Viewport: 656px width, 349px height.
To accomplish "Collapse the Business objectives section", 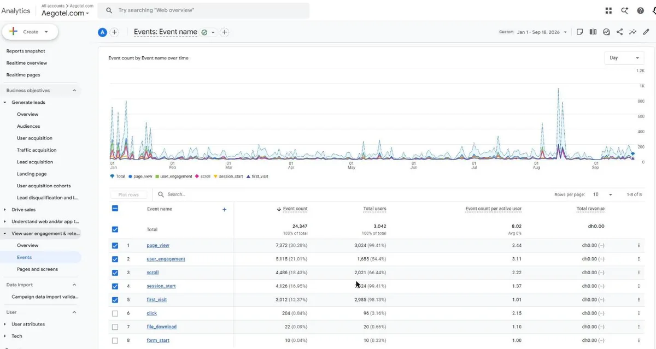I will (x=74, y=91).
